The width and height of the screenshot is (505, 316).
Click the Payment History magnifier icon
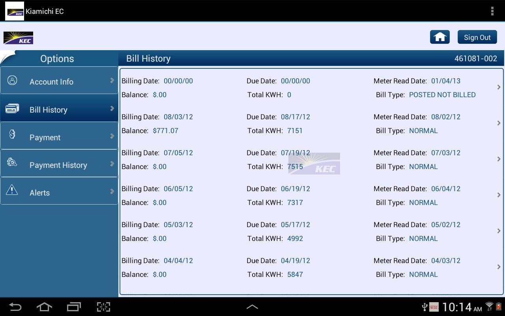pos(12,162)
